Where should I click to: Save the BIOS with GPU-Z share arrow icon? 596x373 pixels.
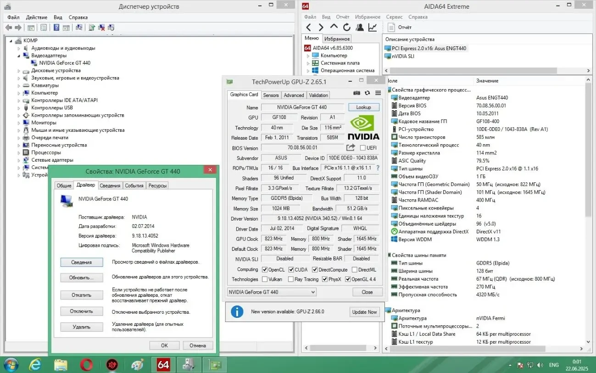tap(351, 147)
